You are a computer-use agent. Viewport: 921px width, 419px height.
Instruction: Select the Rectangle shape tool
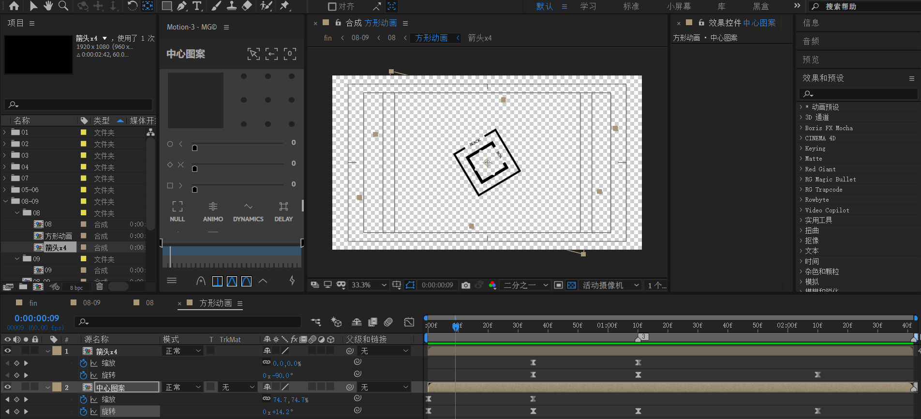tap(166, 6)
